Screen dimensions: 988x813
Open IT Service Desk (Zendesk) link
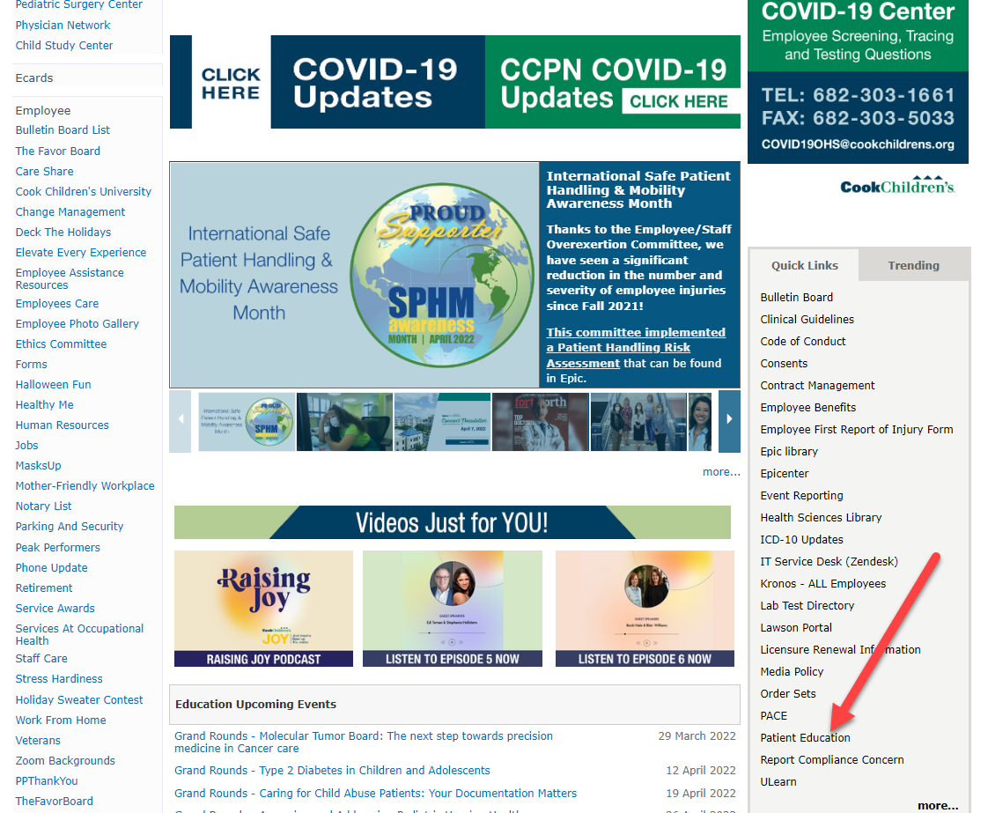point(829,561)
